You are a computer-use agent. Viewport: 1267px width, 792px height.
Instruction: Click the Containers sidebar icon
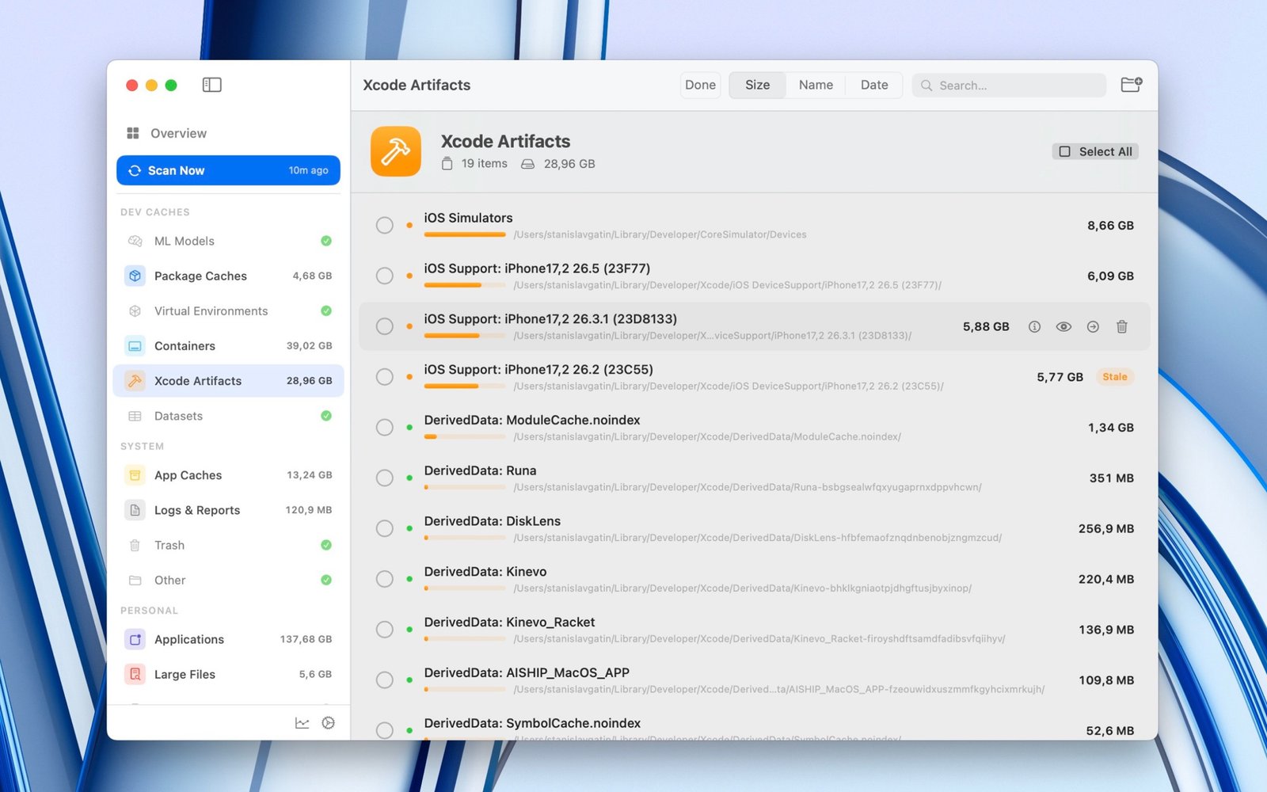pos(135,346)
